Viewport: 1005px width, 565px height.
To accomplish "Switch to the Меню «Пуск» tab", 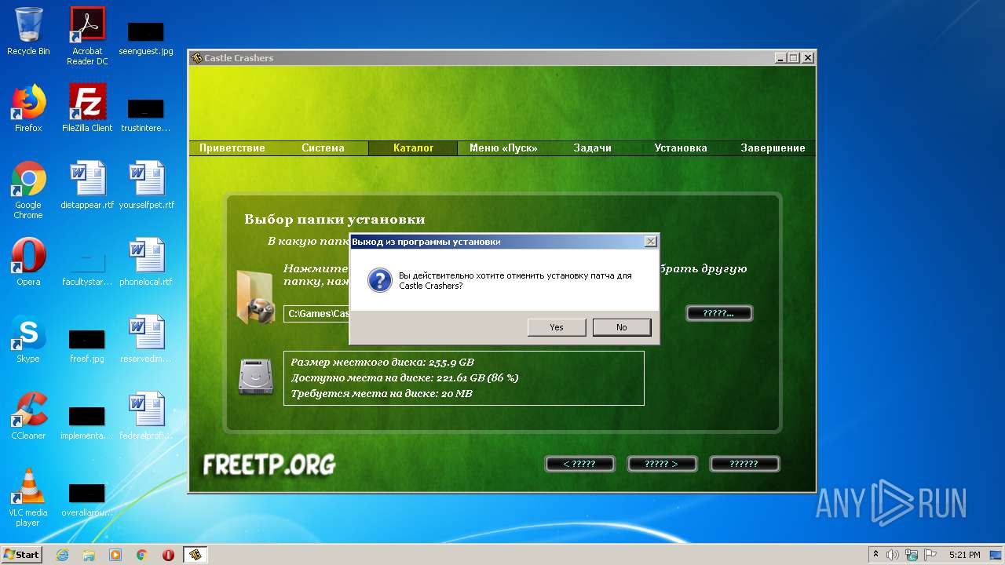I will click(503, 148).
